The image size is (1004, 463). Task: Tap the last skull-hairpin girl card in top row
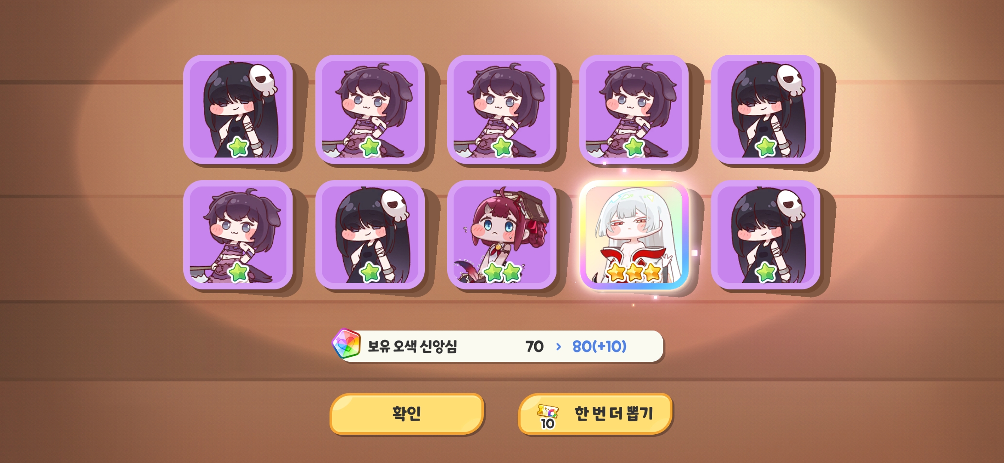click(766, 109)
